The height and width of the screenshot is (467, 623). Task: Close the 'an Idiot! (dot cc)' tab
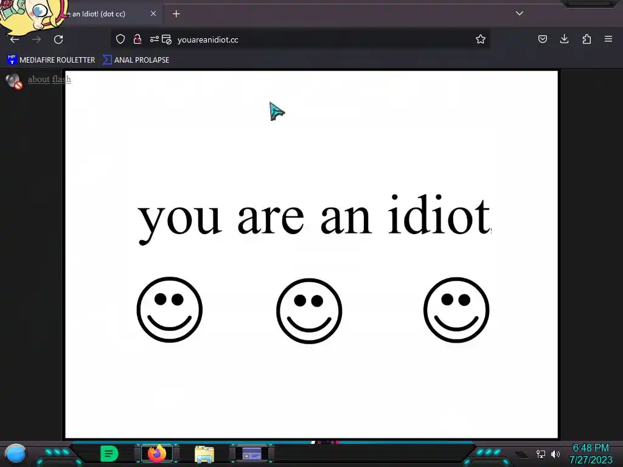pos(153,13)
